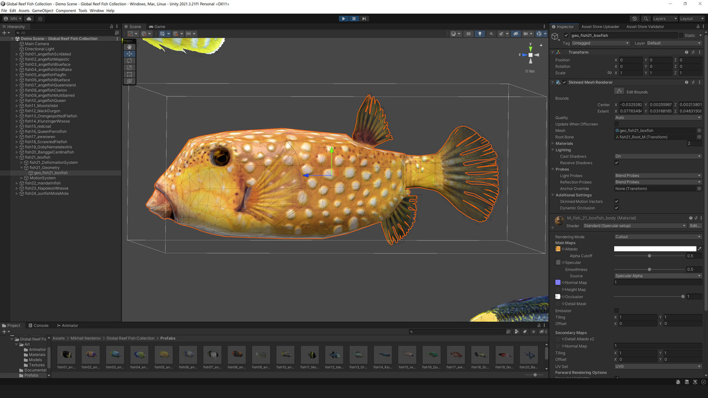Click the Edit button next to the Shader
Viewport: 708px width, 398px height.
695,225
